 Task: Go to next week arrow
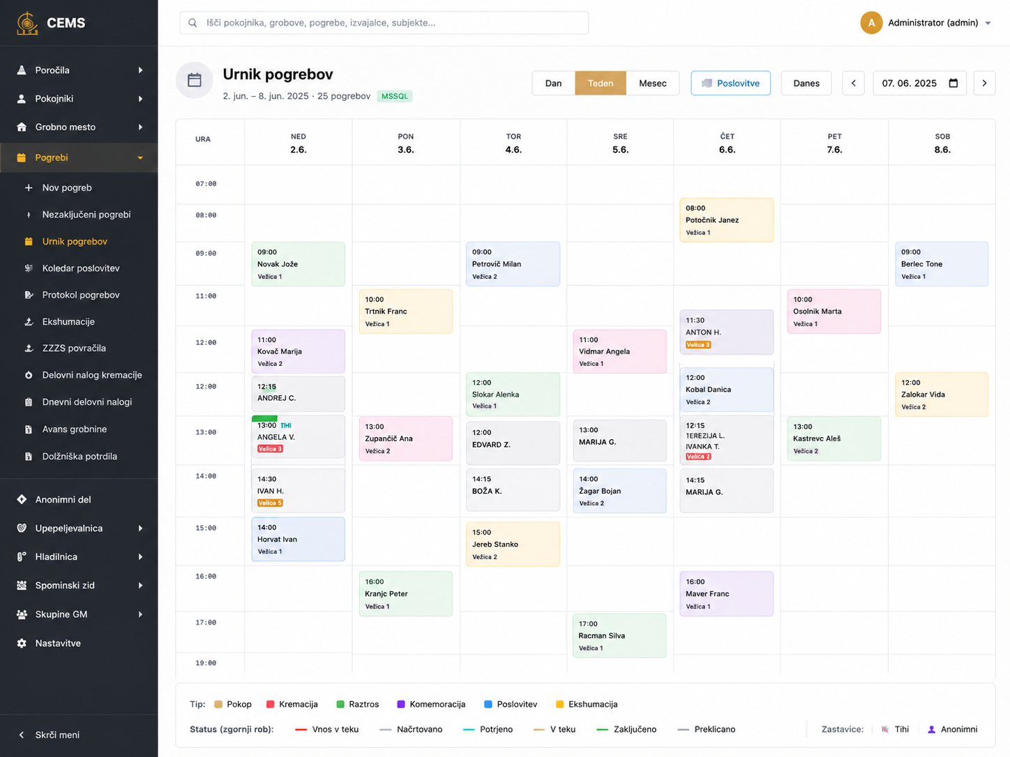(x=984, y=83)
